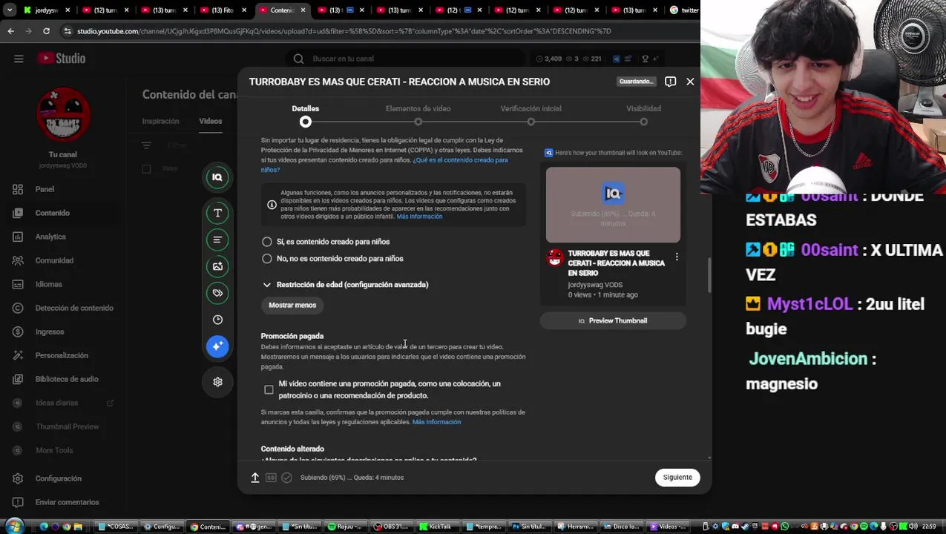
Task: Switch to the Inspiración tab
Action: coord(160,121)
